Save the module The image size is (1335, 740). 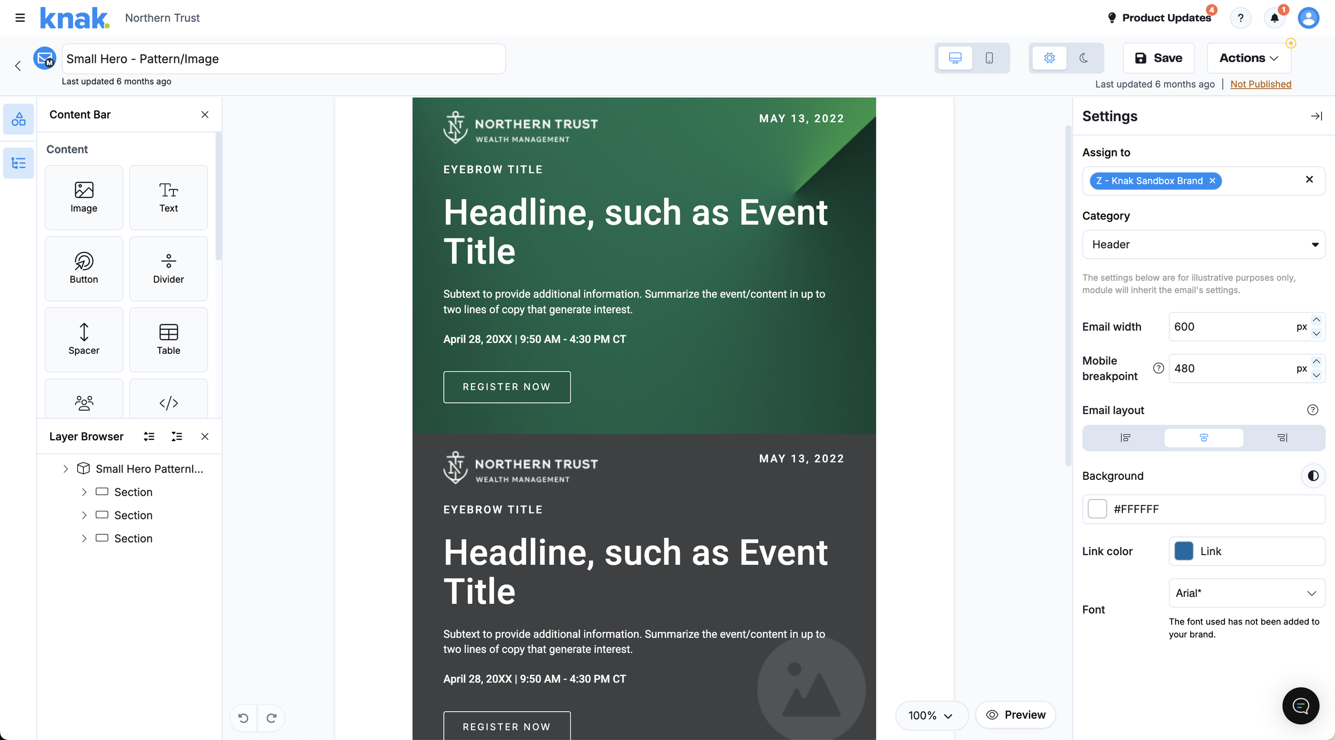(x=1158, y=58)
